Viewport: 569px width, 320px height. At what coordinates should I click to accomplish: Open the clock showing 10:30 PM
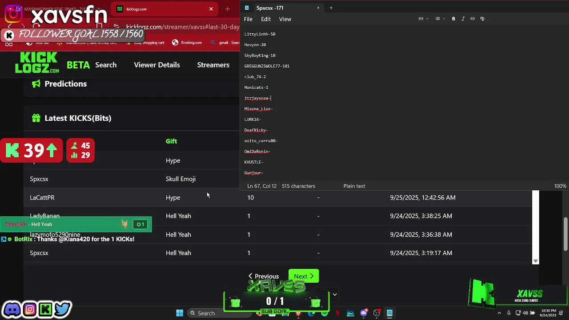tap(549, 313)
